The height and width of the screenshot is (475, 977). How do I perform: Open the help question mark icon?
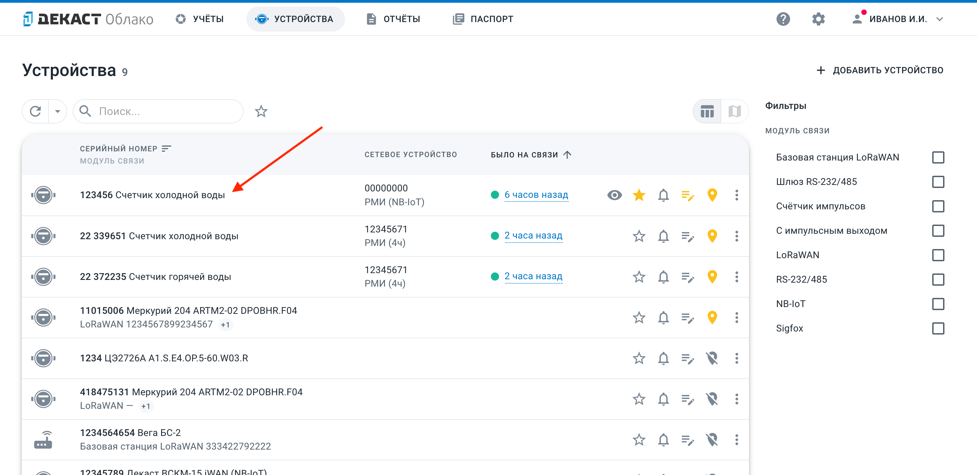[783, 19]
